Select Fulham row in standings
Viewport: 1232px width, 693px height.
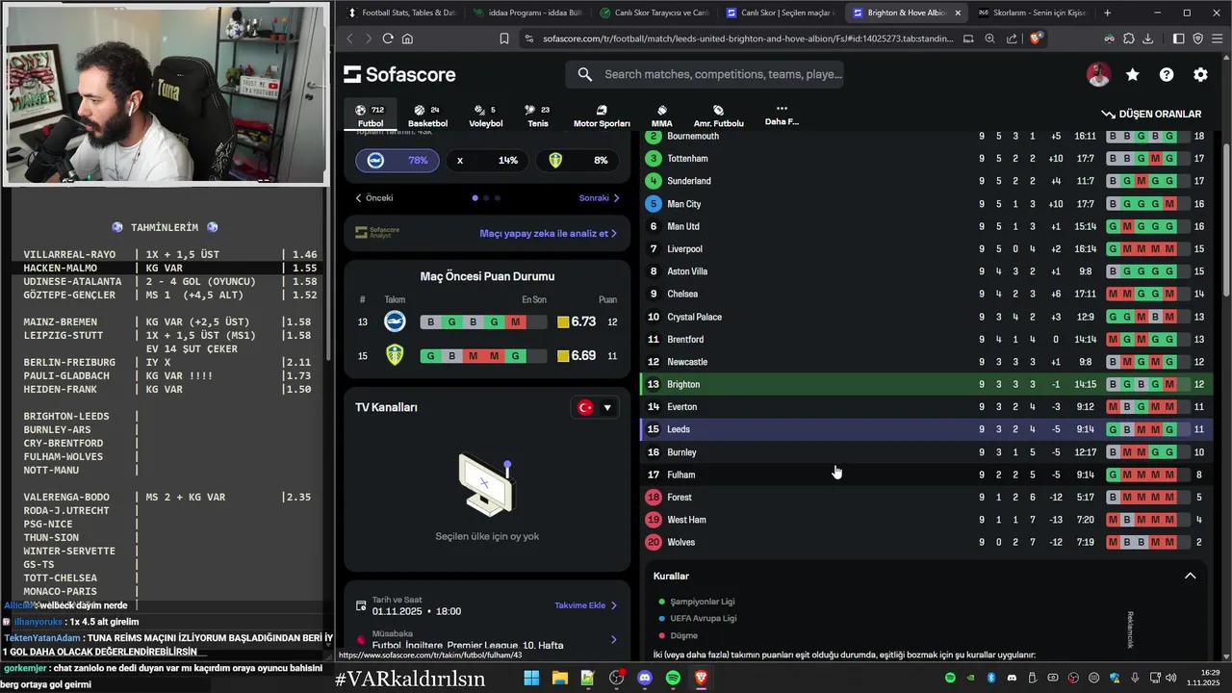[x=926, y=475]
